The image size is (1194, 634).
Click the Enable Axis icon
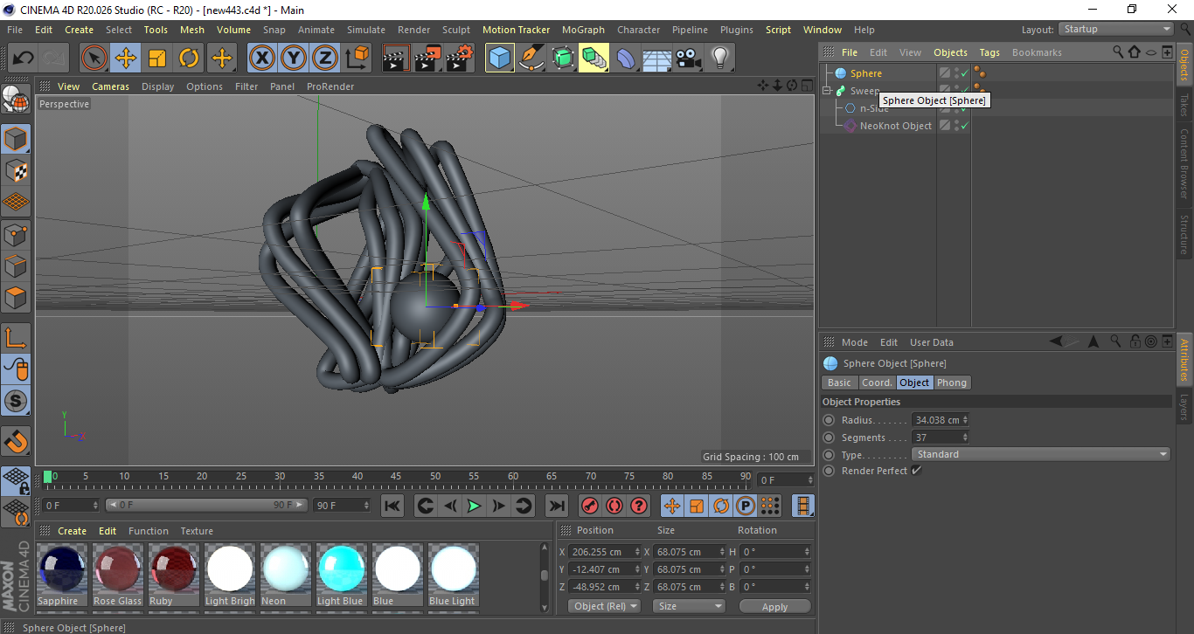tap(16, 338)
